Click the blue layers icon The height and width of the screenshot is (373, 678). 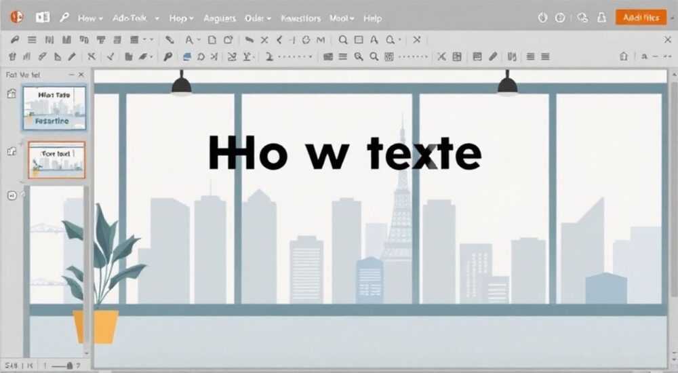[187, 56]
